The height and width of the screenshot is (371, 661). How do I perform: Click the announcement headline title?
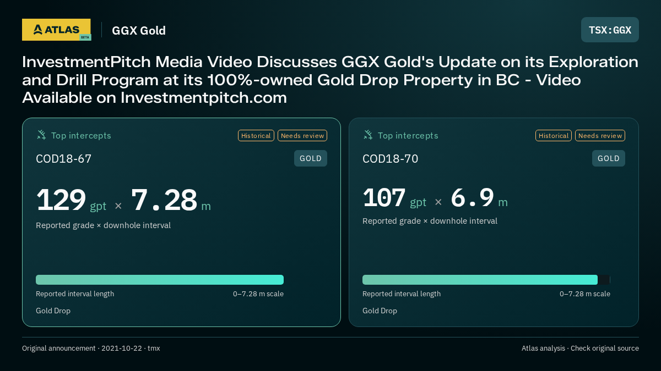point(330,80)
